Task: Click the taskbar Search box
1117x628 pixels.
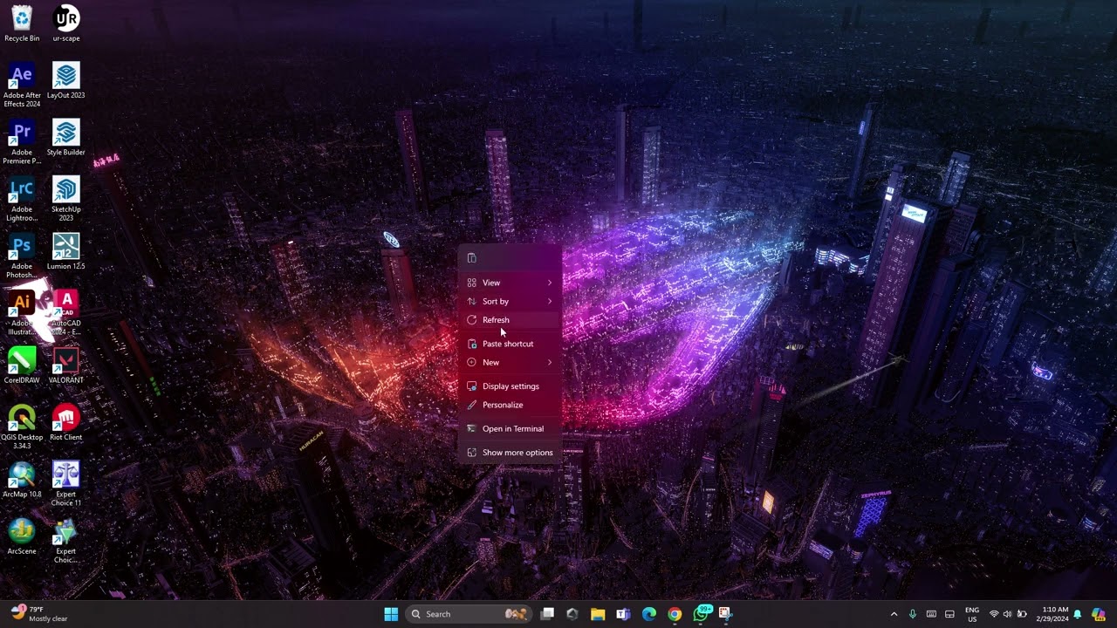Action: tap(469, 614)
